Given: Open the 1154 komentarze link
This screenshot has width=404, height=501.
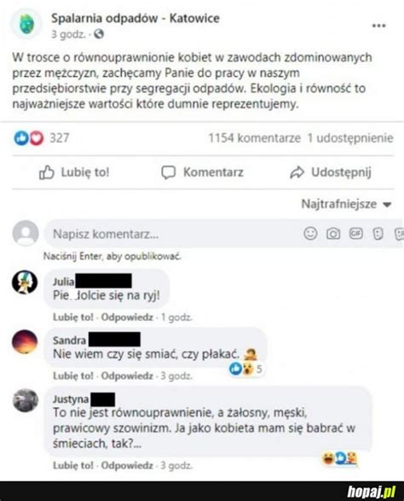Looking at the screenshot, I should 255,138.
